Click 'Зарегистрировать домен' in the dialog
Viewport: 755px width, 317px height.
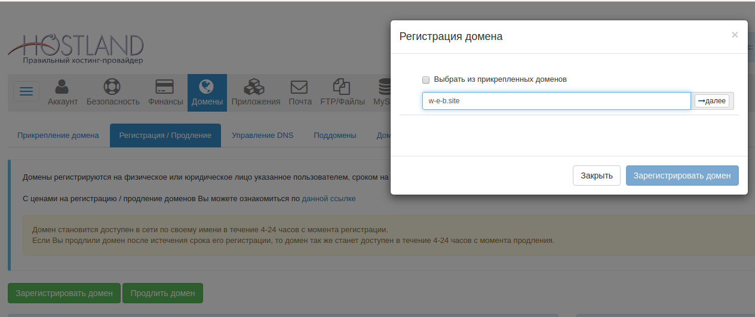pos(682,176)
